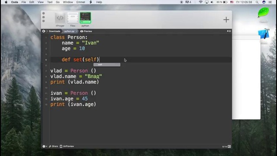Open Spotlight search
This screenshot has width=277, height=156.
point(257,2)
